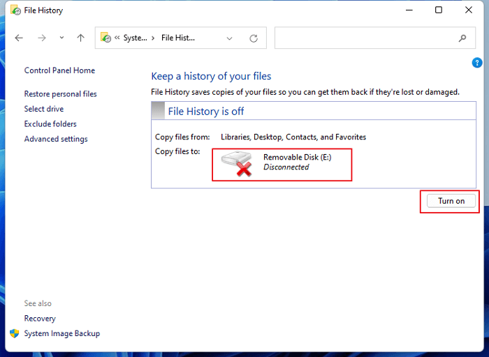The height and width of the screenshot is (357, 489).
Task: Open Restore personal files
Action: [60, 94]
